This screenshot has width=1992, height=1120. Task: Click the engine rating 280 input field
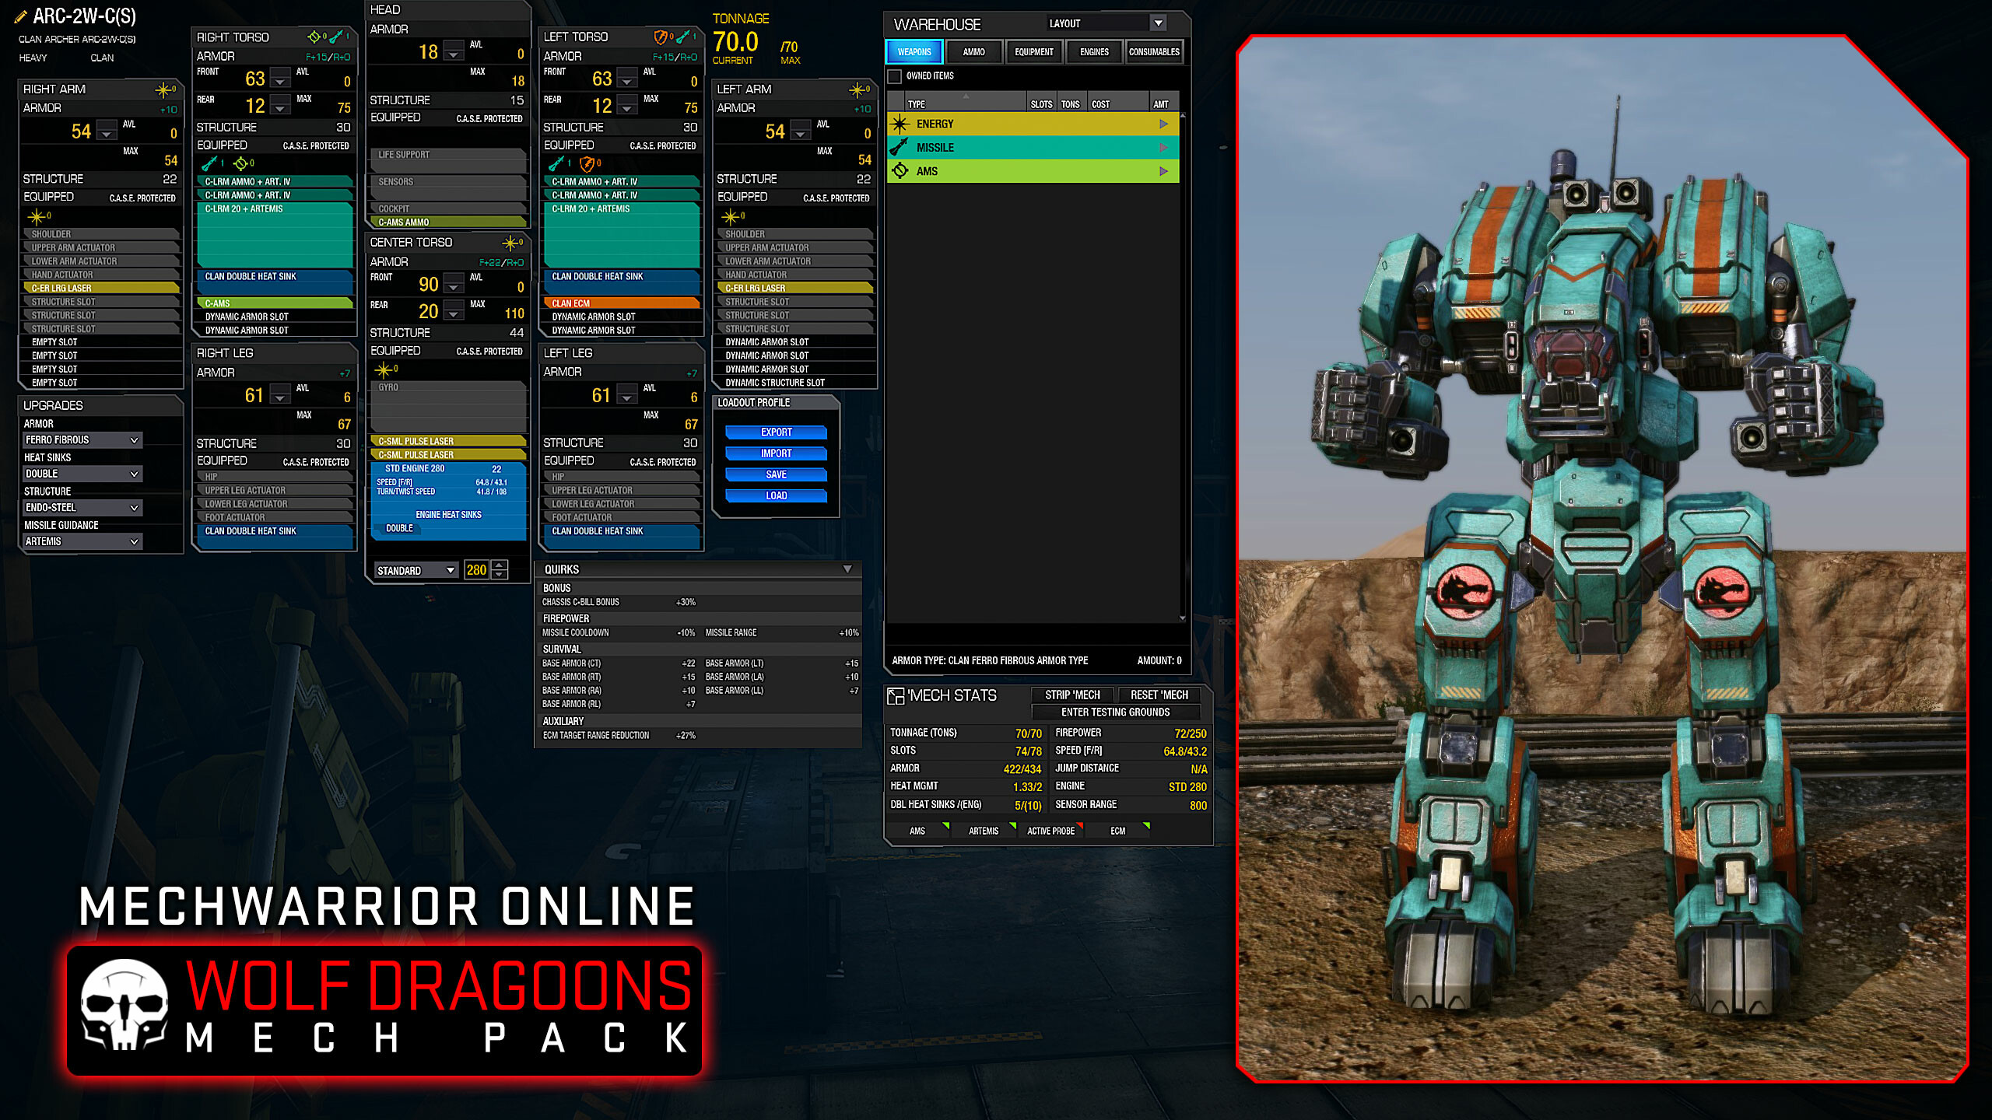click(476, 570)
